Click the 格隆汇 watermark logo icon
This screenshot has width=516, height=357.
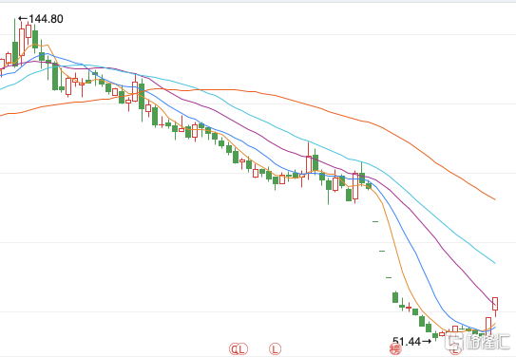pos(454,342)
